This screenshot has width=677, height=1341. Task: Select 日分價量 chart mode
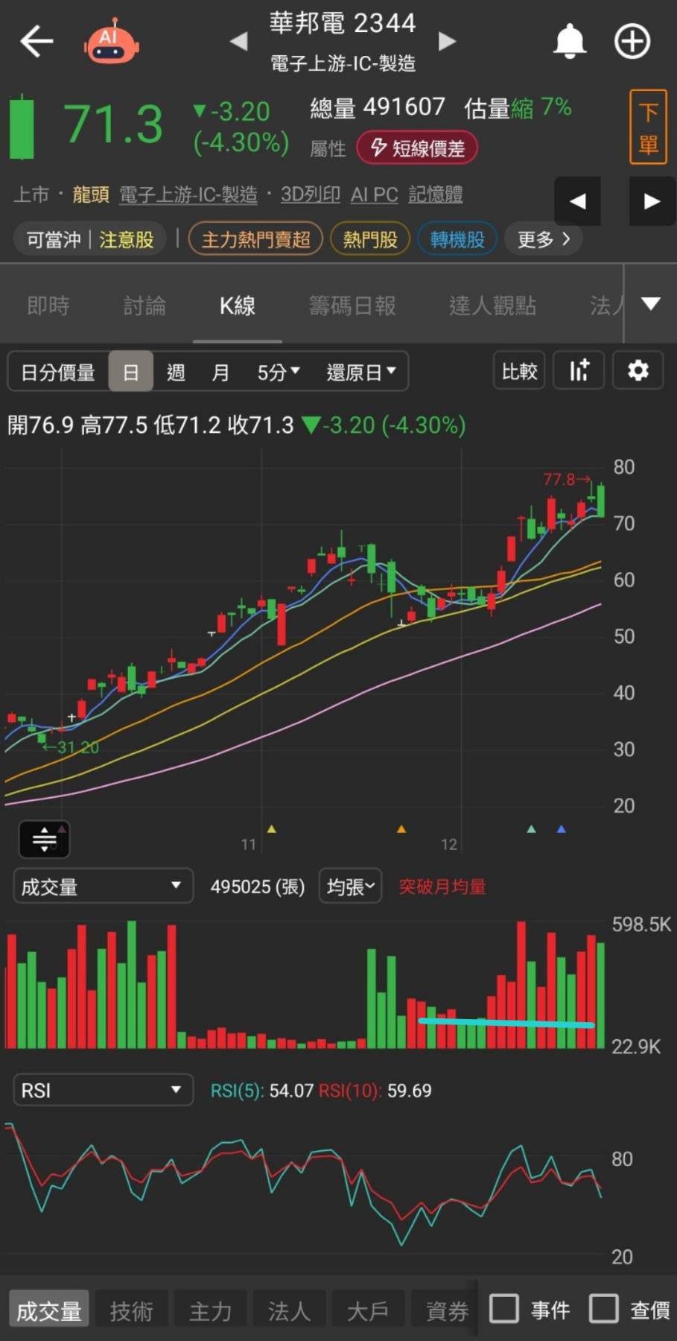point(58,372)
